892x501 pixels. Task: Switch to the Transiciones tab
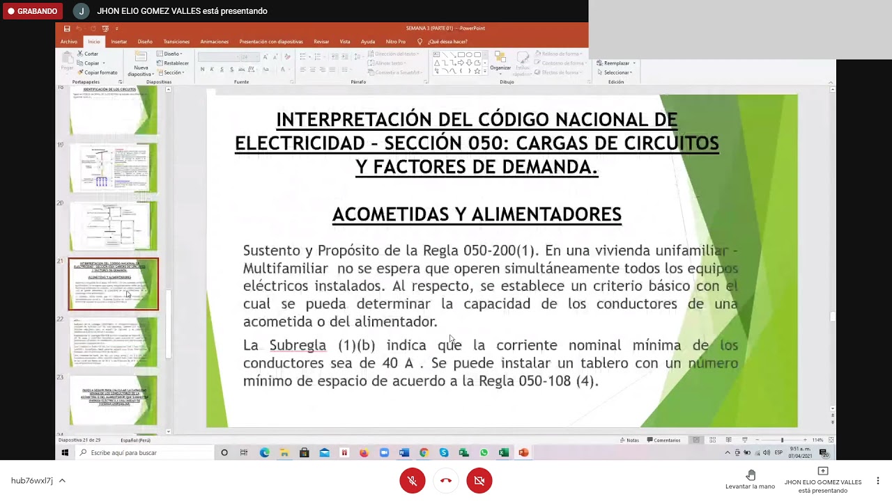click(x=176, y=42)
